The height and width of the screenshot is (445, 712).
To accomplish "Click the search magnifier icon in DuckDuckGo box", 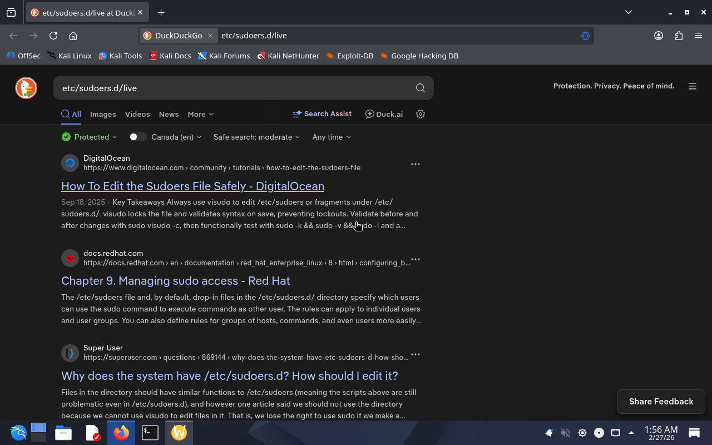I will pyautogui.click(x=420, y=88).
